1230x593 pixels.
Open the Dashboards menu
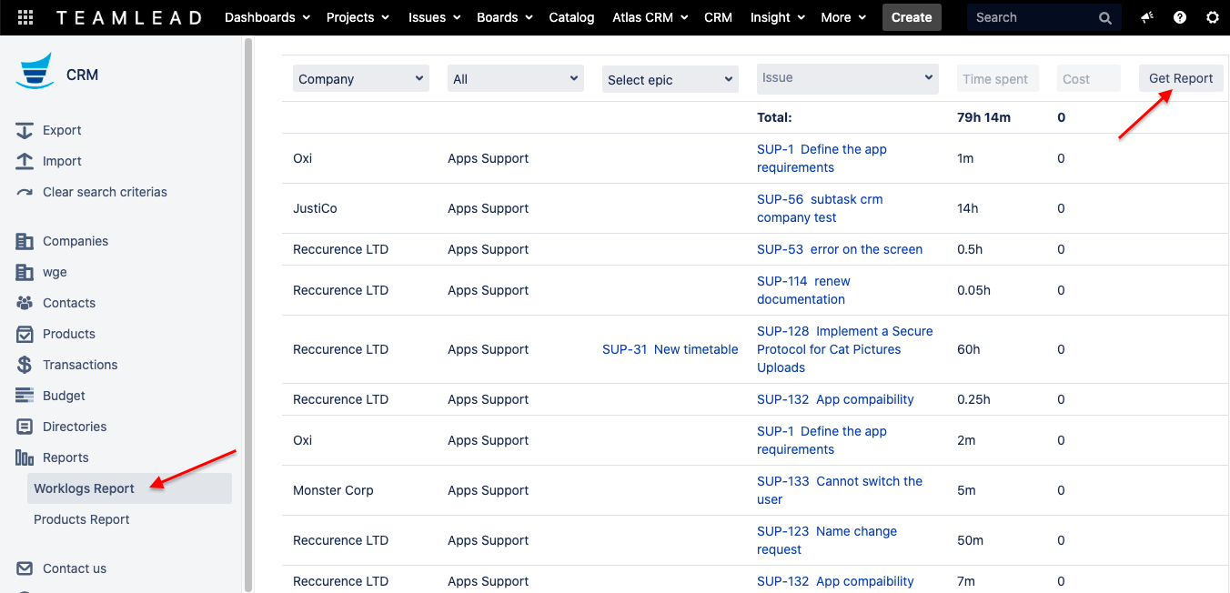[267, 17]
